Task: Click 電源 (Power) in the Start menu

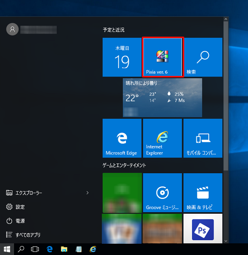Action: (16, 221)
